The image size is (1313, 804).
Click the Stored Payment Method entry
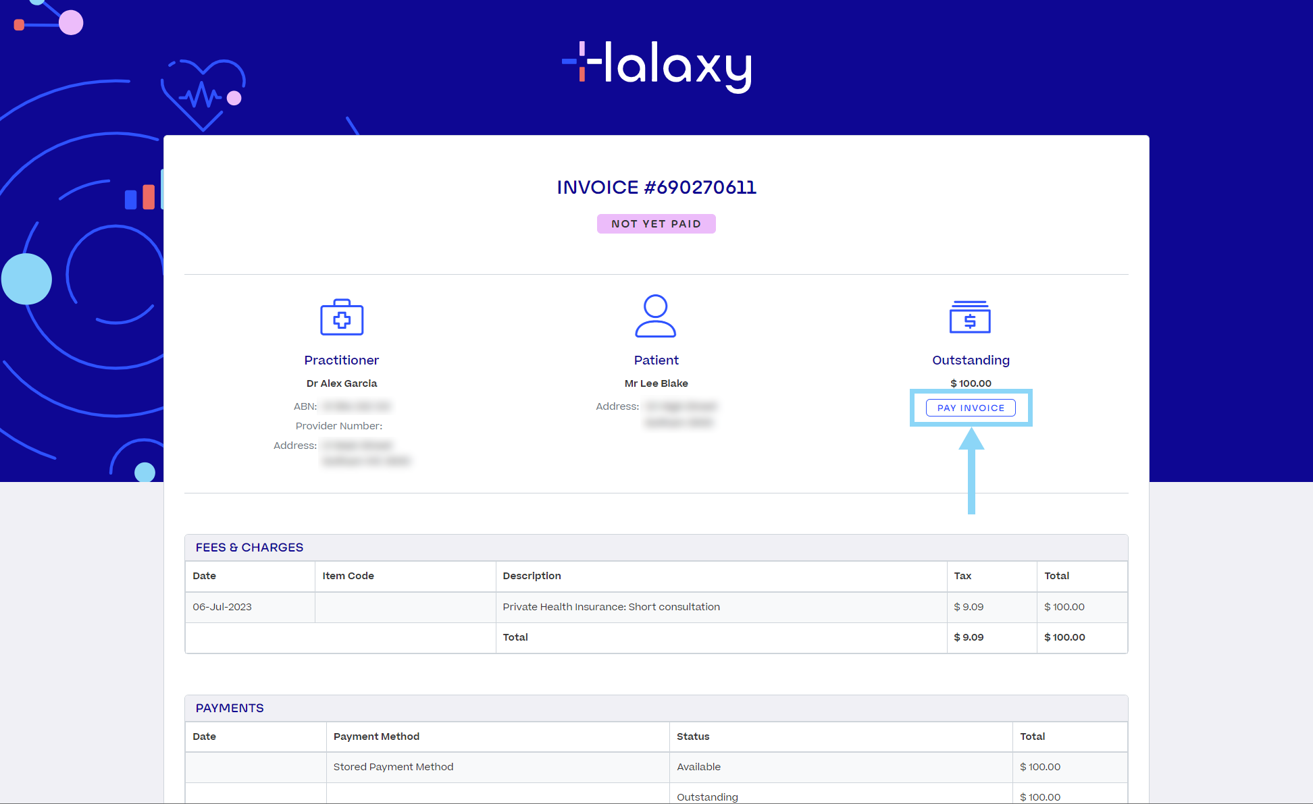[x=393, y=767]
